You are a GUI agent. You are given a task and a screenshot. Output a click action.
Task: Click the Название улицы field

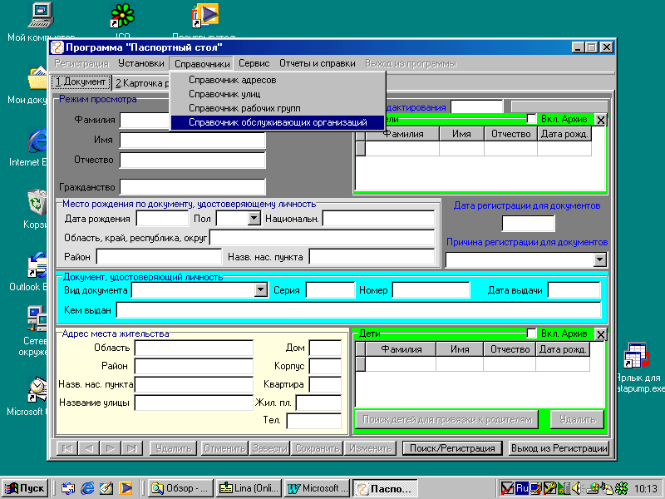coord(194,403)
